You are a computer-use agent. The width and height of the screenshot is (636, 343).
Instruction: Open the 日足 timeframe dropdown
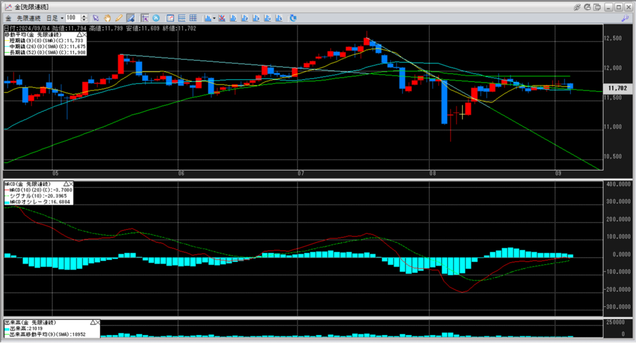click(55, 18)
